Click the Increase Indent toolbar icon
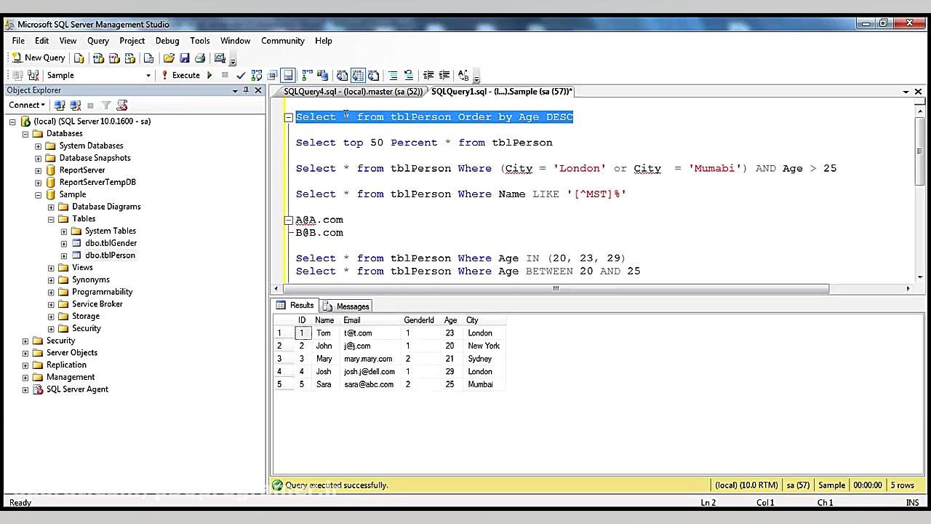 443,75
